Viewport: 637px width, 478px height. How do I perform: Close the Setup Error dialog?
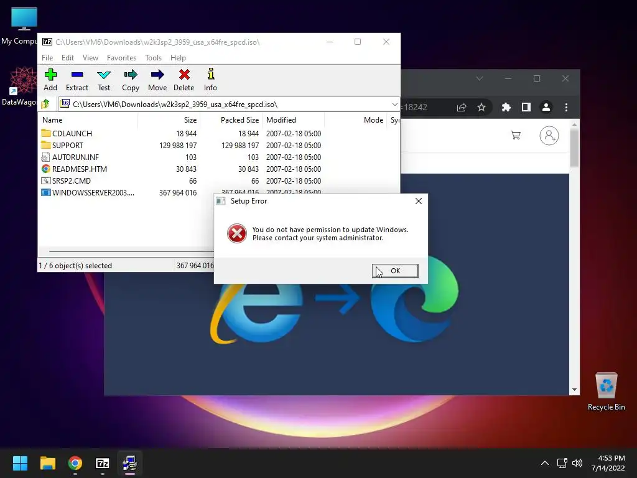(x=419, y=201)
